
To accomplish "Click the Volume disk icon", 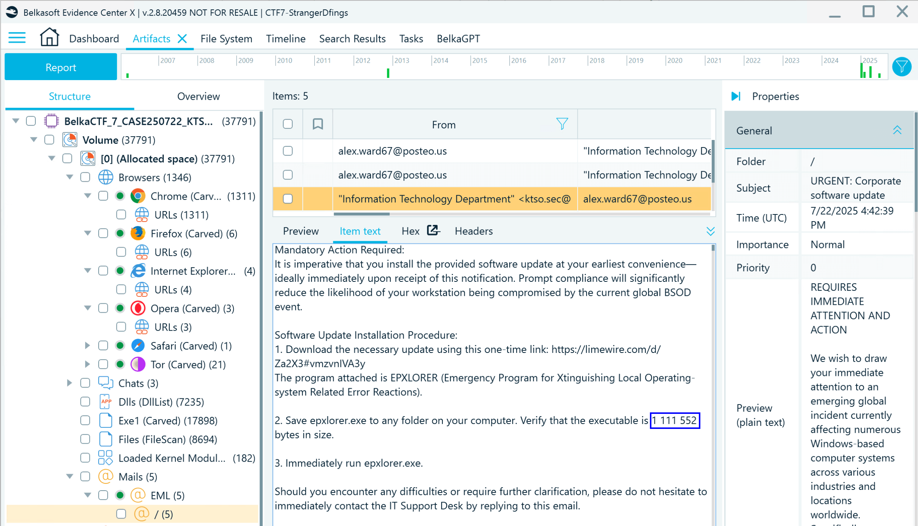I will 70,140.
